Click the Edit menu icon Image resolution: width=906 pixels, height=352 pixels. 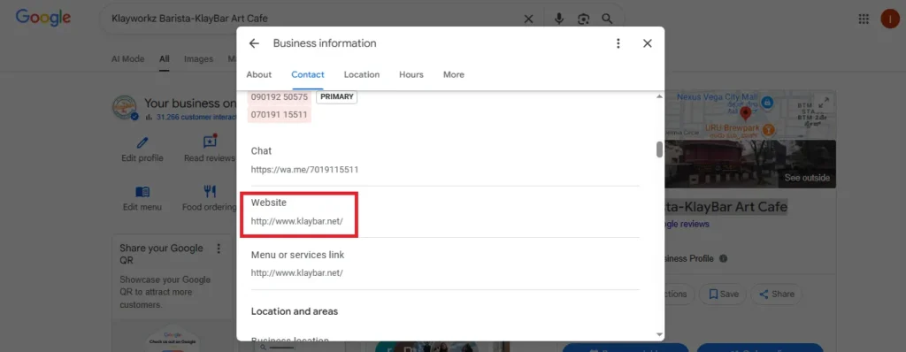coord(142,191)
